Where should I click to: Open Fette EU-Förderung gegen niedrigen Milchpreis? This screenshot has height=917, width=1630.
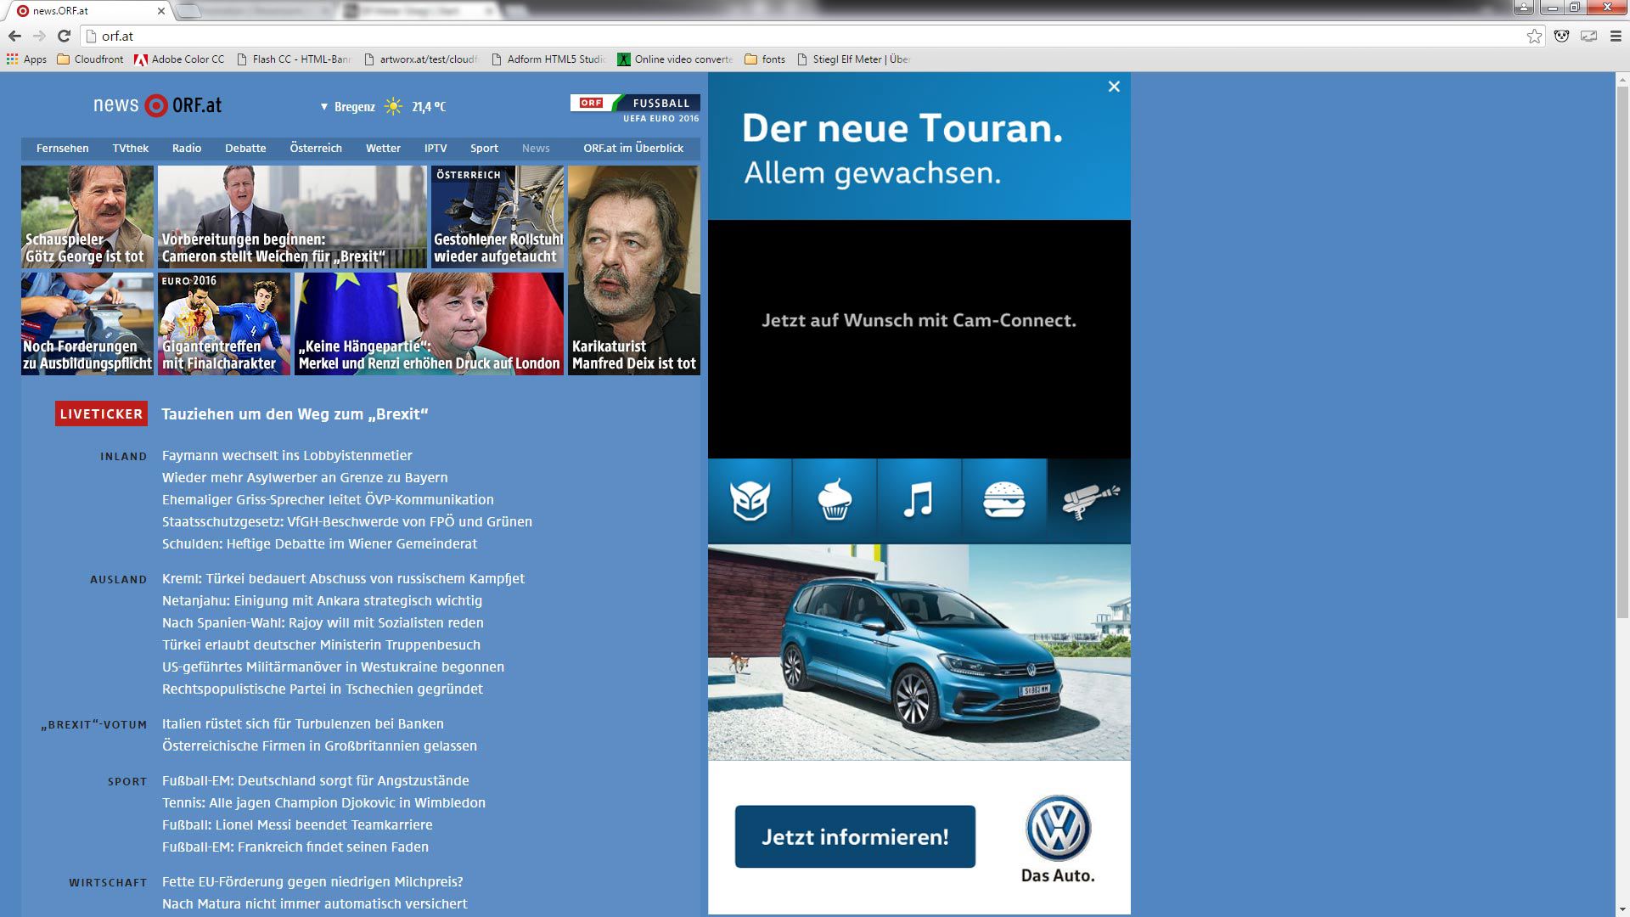pyautogui.click(x=312, y=881)
